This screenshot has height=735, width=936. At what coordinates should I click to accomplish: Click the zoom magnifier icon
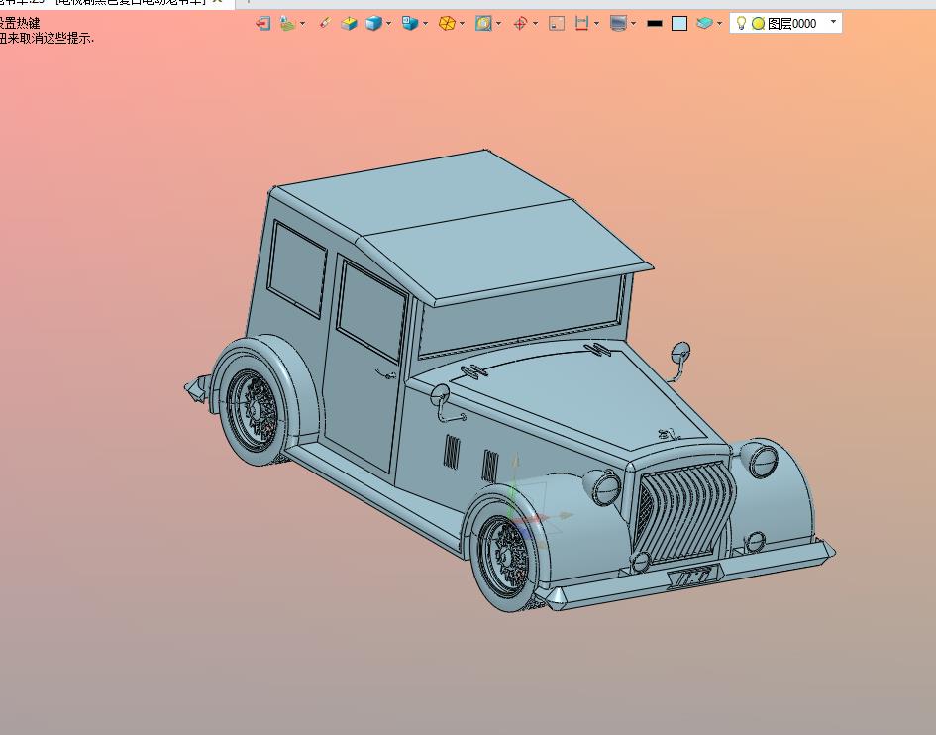(x=483, y=24)
